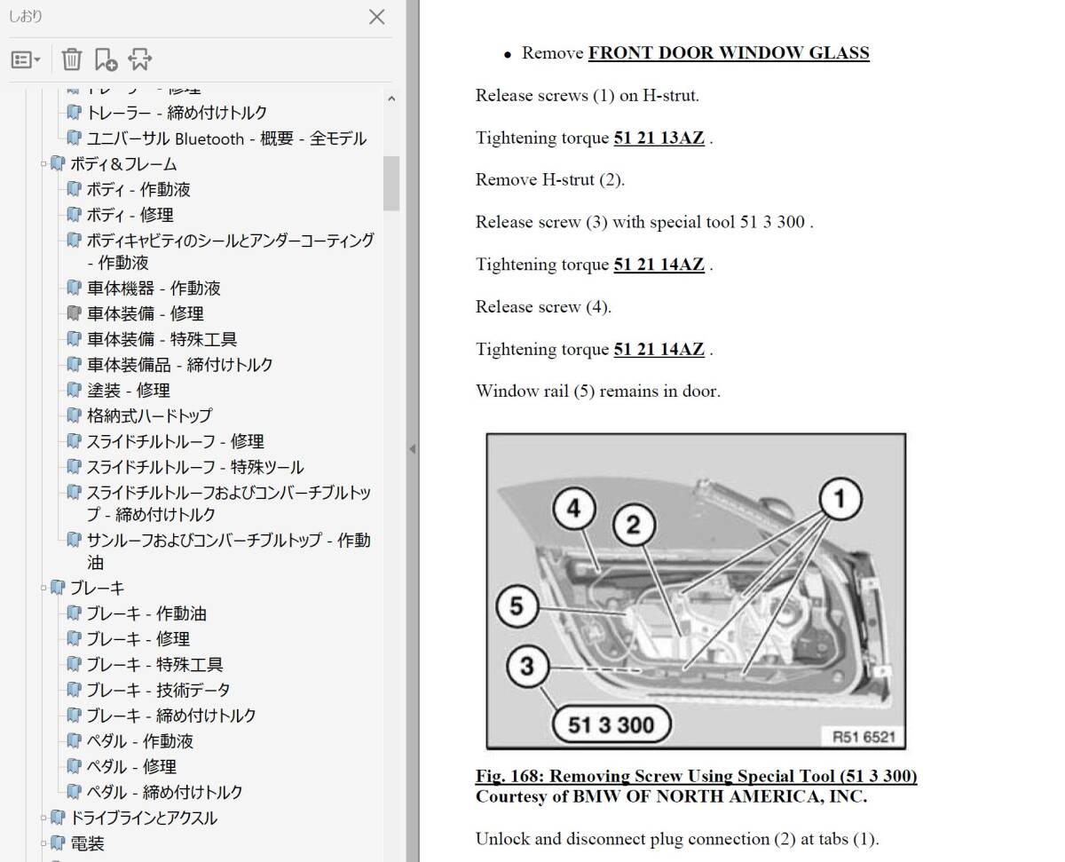The image size is (1065, 862).
Task: Click the bookmark icon beside ペダル - 修理
Action: click(x=75, y=767)
